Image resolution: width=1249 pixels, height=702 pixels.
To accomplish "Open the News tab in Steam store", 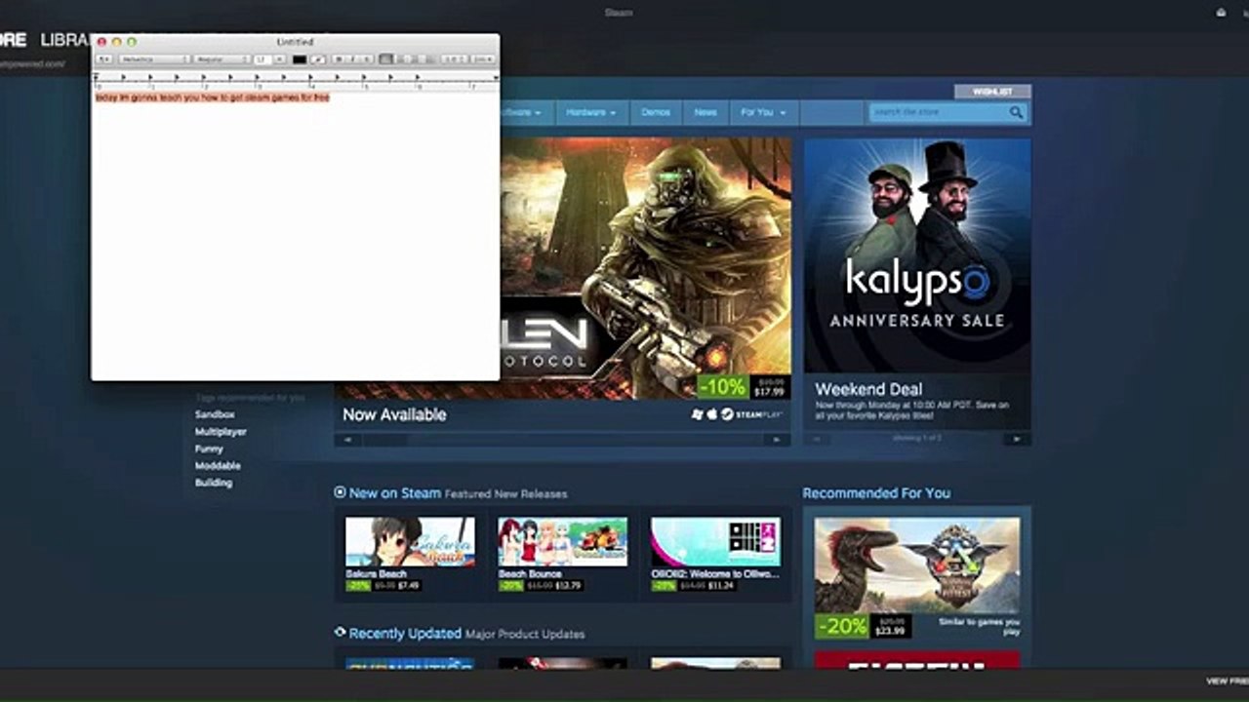I will click(x=705, y=112).
